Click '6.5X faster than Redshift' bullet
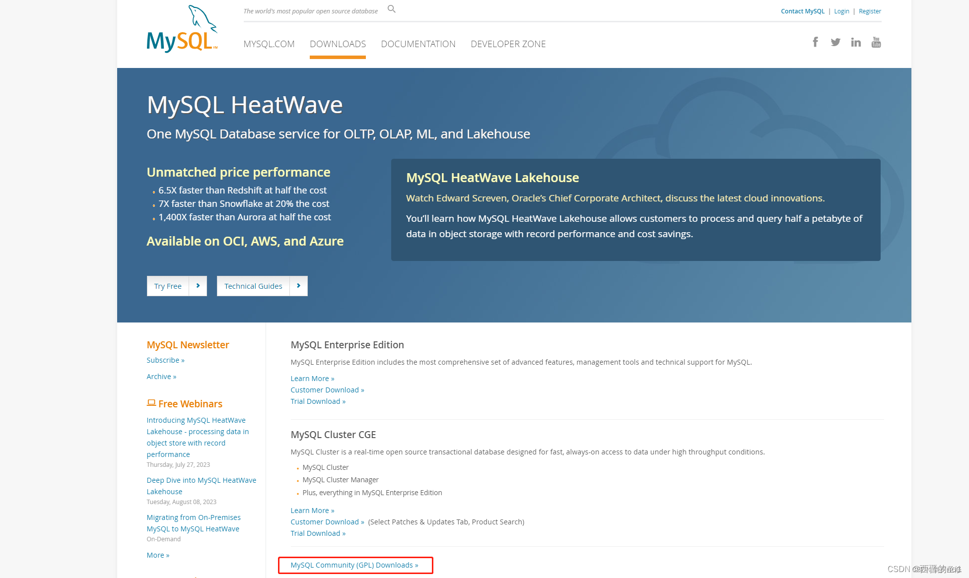This screenshot has width=969, height=578. (243, 190)
